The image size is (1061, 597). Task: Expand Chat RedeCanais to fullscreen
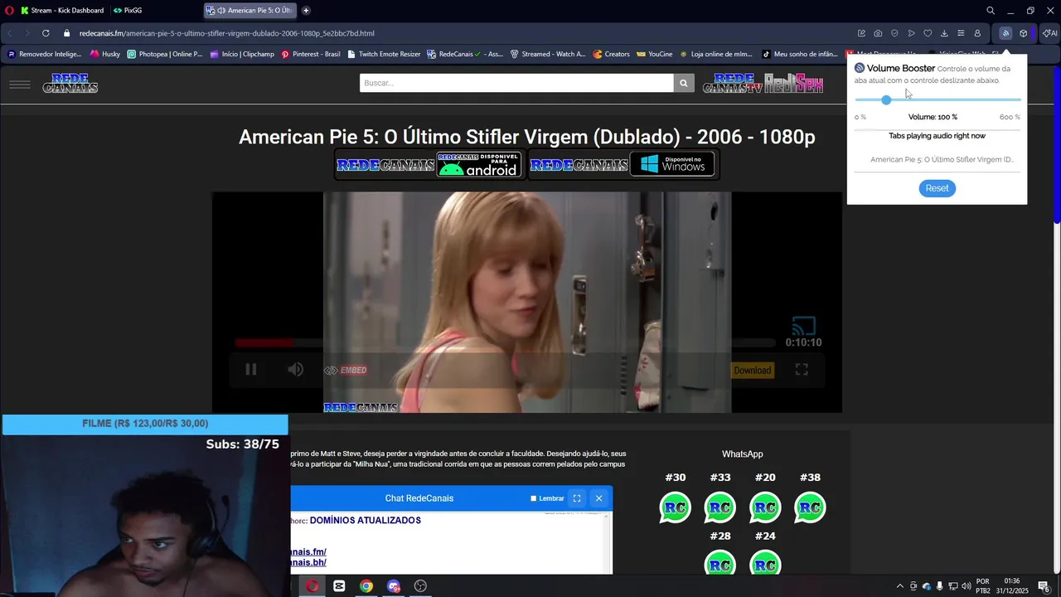pos(577,498)
